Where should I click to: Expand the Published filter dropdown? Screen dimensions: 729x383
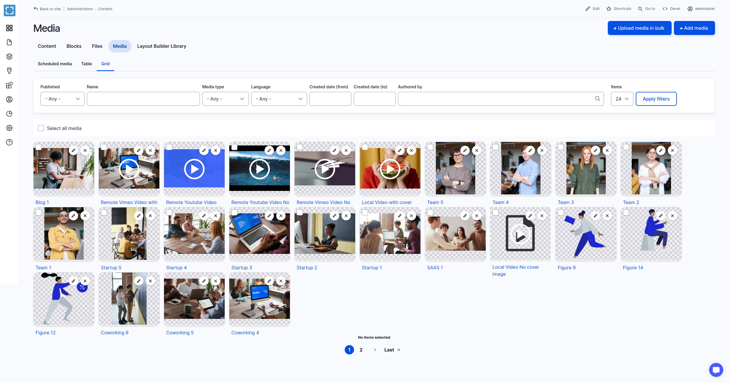click(62, 99)
